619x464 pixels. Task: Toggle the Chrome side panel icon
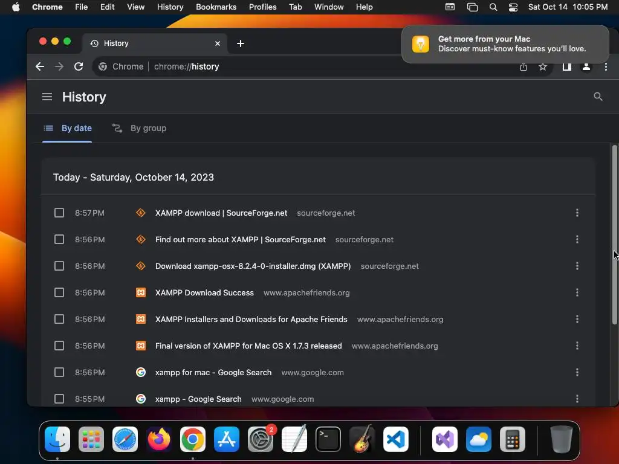(567, 67)
